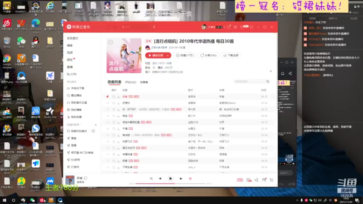Open 我的音乐云盘 in the sidebar
The height and width of the screenshot is (204, 363).
pyautogui.click(x=78, y=102)
